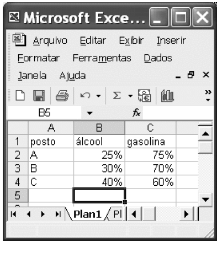Viewport: 217px width, 256px height.
Task: Expand the Undo history dropdown arrow
Action: pos(98,96)
